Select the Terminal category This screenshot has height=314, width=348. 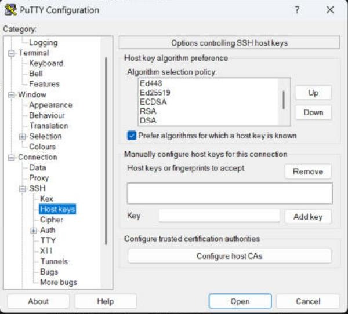(34, 53)
